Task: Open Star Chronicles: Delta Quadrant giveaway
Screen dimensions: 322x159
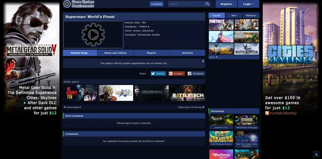Action: [x=247, y=139]
